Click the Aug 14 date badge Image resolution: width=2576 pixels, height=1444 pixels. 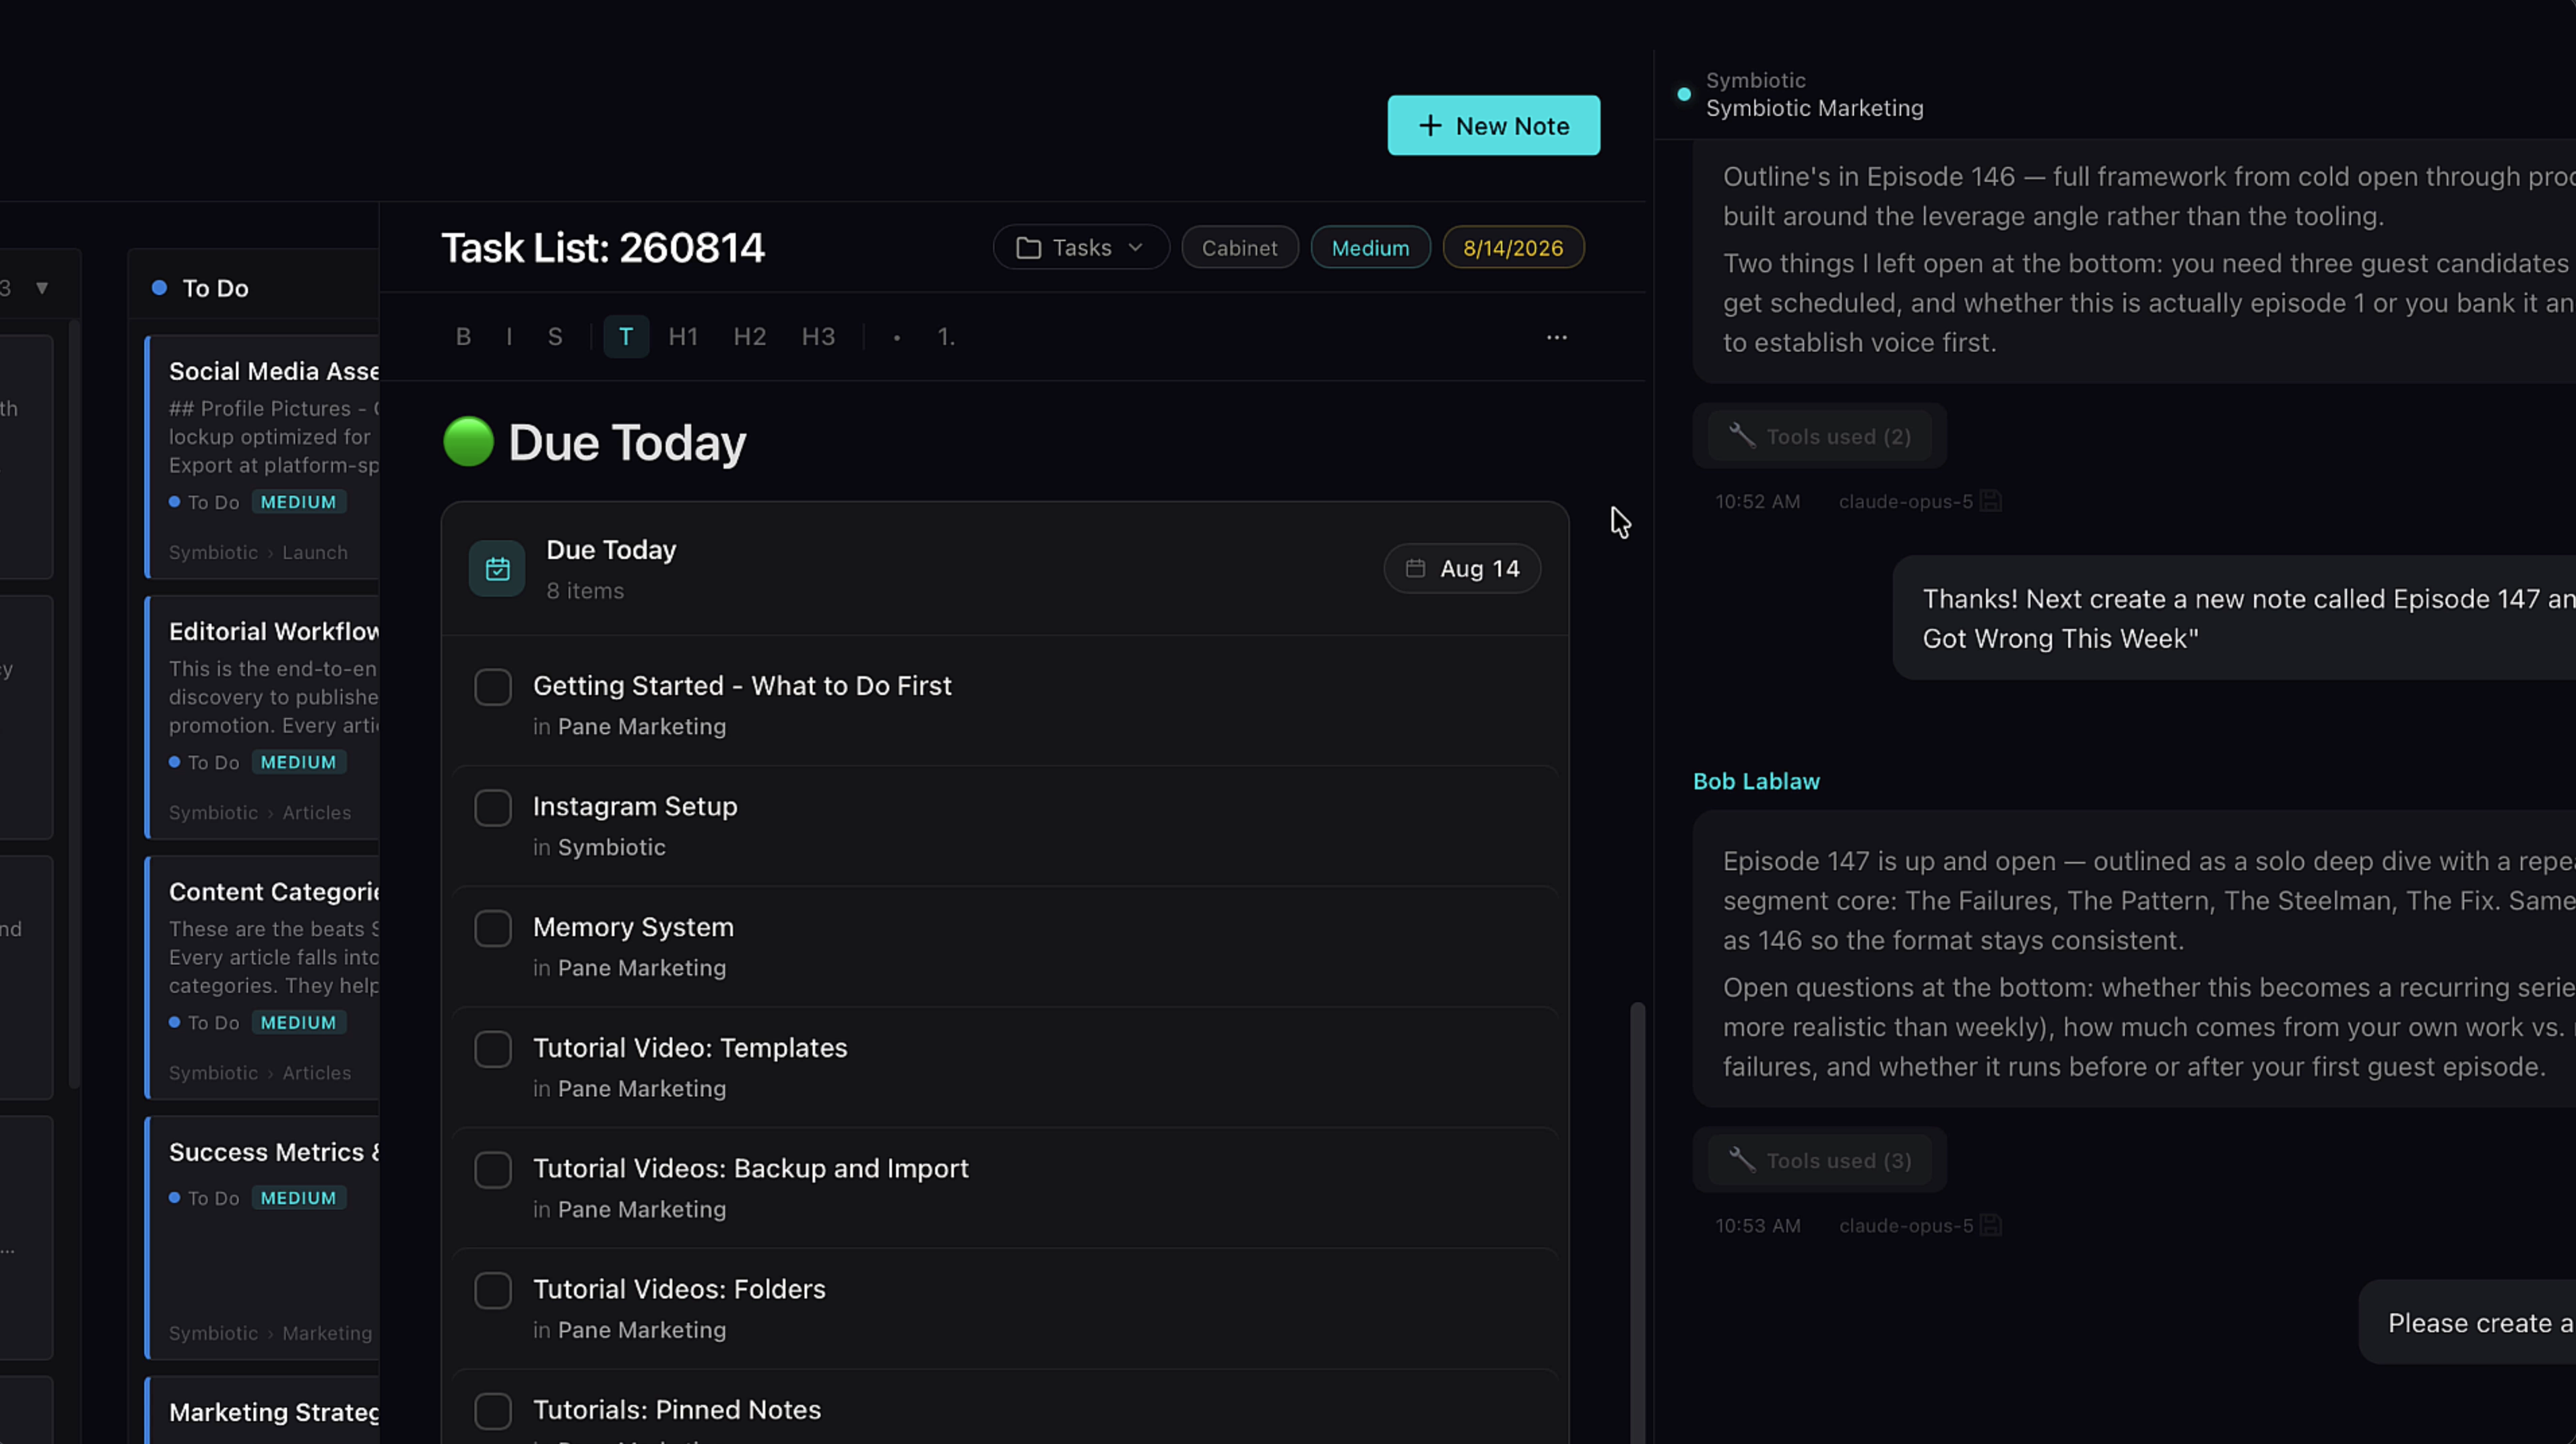[x=1462, y=569]
